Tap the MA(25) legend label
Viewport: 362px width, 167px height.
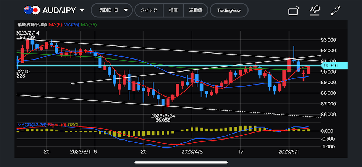click(x=71, y=25)
